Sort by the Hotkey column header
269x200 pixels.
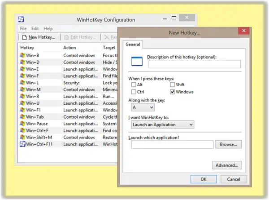point(27,48)
